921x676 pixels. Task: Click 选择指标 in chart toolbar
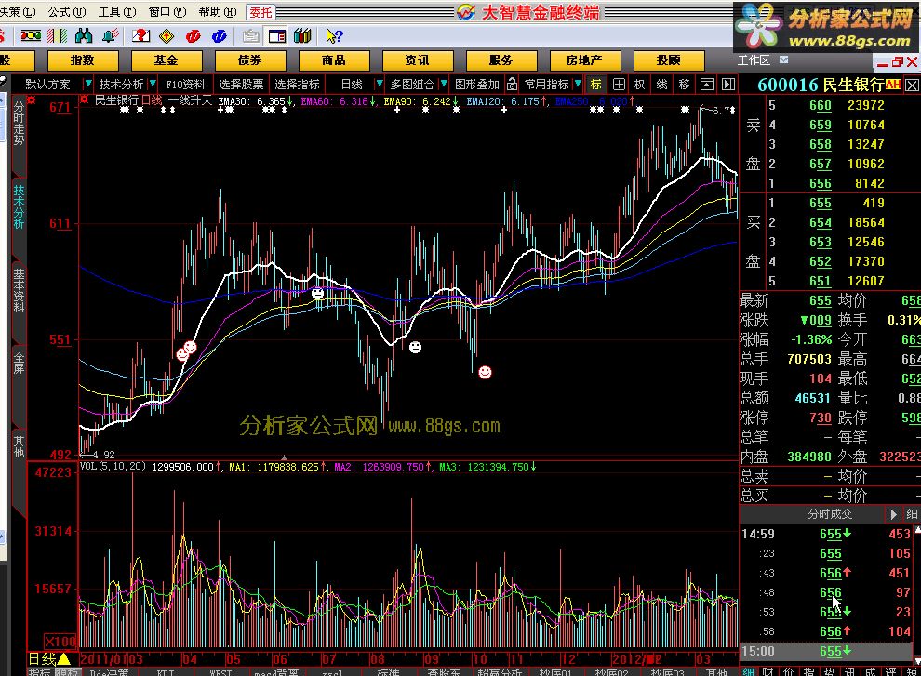point(297,84)
